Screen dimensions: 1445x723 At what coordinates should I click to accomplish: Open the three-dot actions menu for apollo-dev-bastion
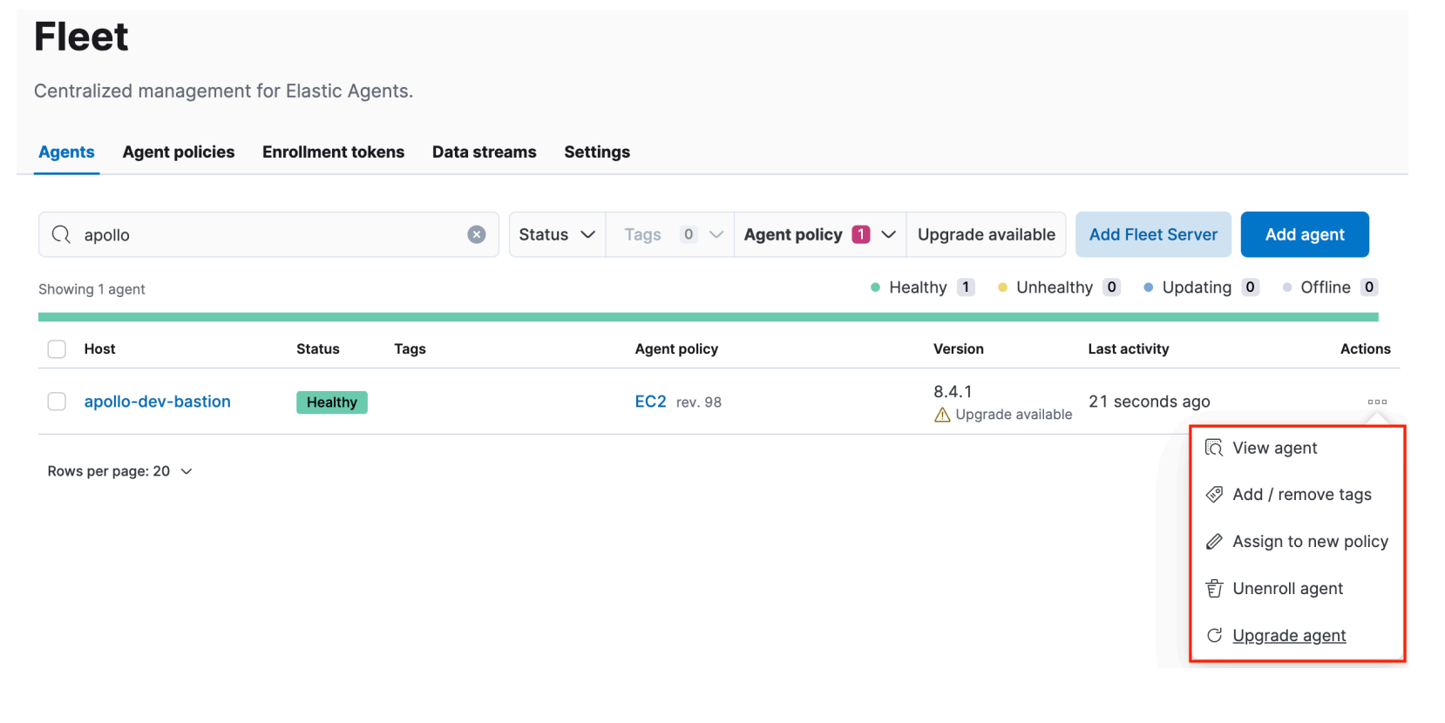tap(1377, 402)
